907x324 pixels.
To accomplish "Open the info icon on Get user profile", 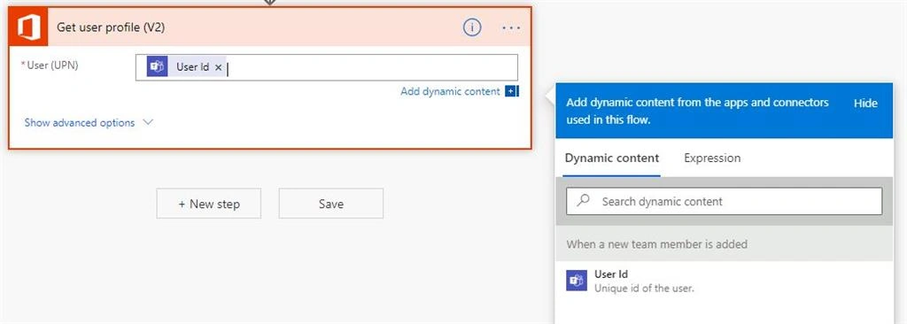I will [472, 27].
